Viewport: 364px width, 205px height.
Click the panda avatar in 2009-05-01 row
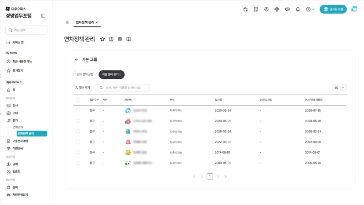[128, 163]
